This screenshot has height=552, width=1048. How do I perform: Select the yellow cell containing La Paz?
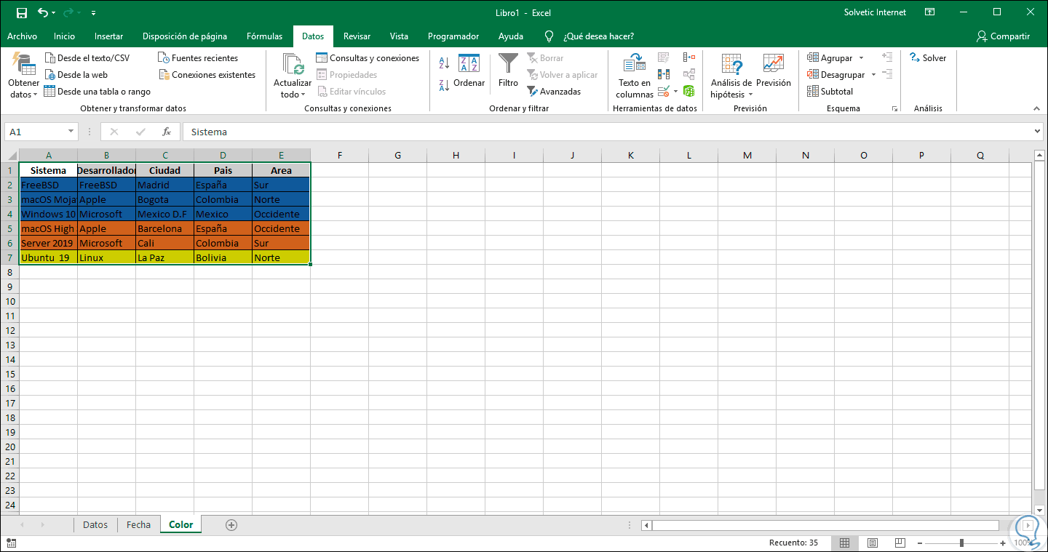tap(164, 257)
